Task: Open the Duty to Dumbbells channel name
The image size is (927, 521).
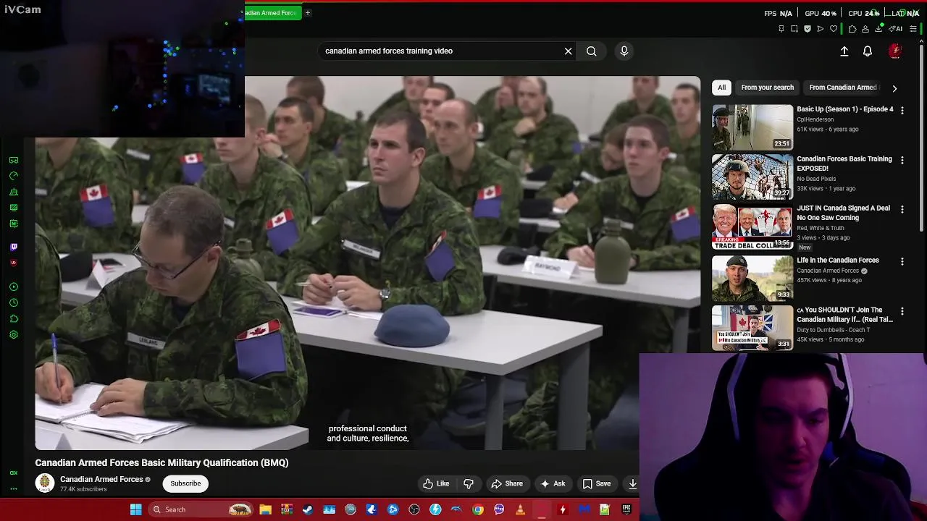Action: [x=834, y=330]
